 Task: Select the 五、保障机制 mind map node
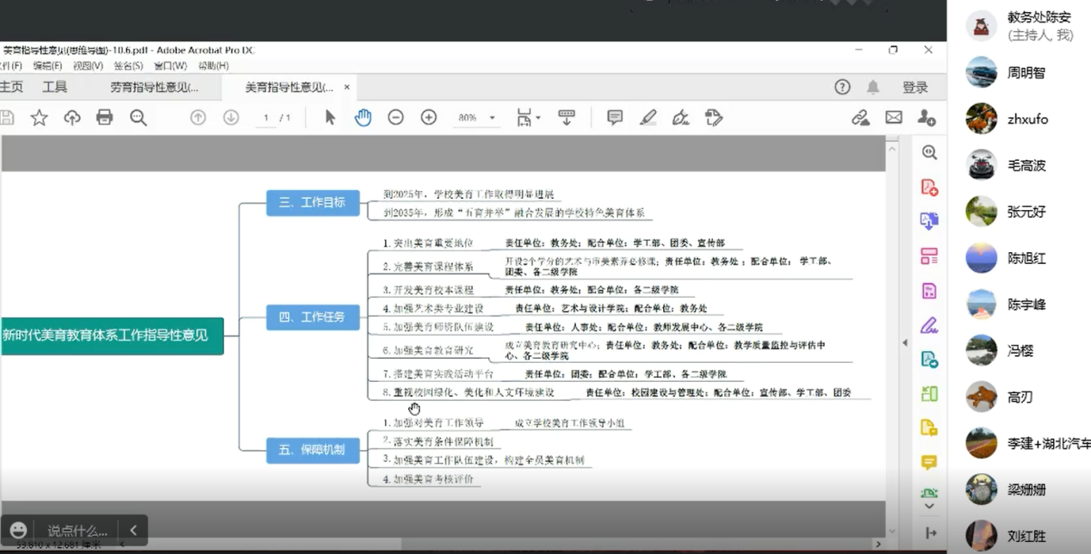[313, 449]
